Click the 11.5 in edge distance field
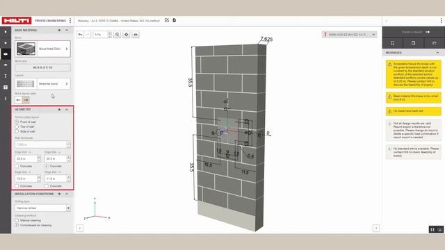Screen dimensions: 445x250 56,178
